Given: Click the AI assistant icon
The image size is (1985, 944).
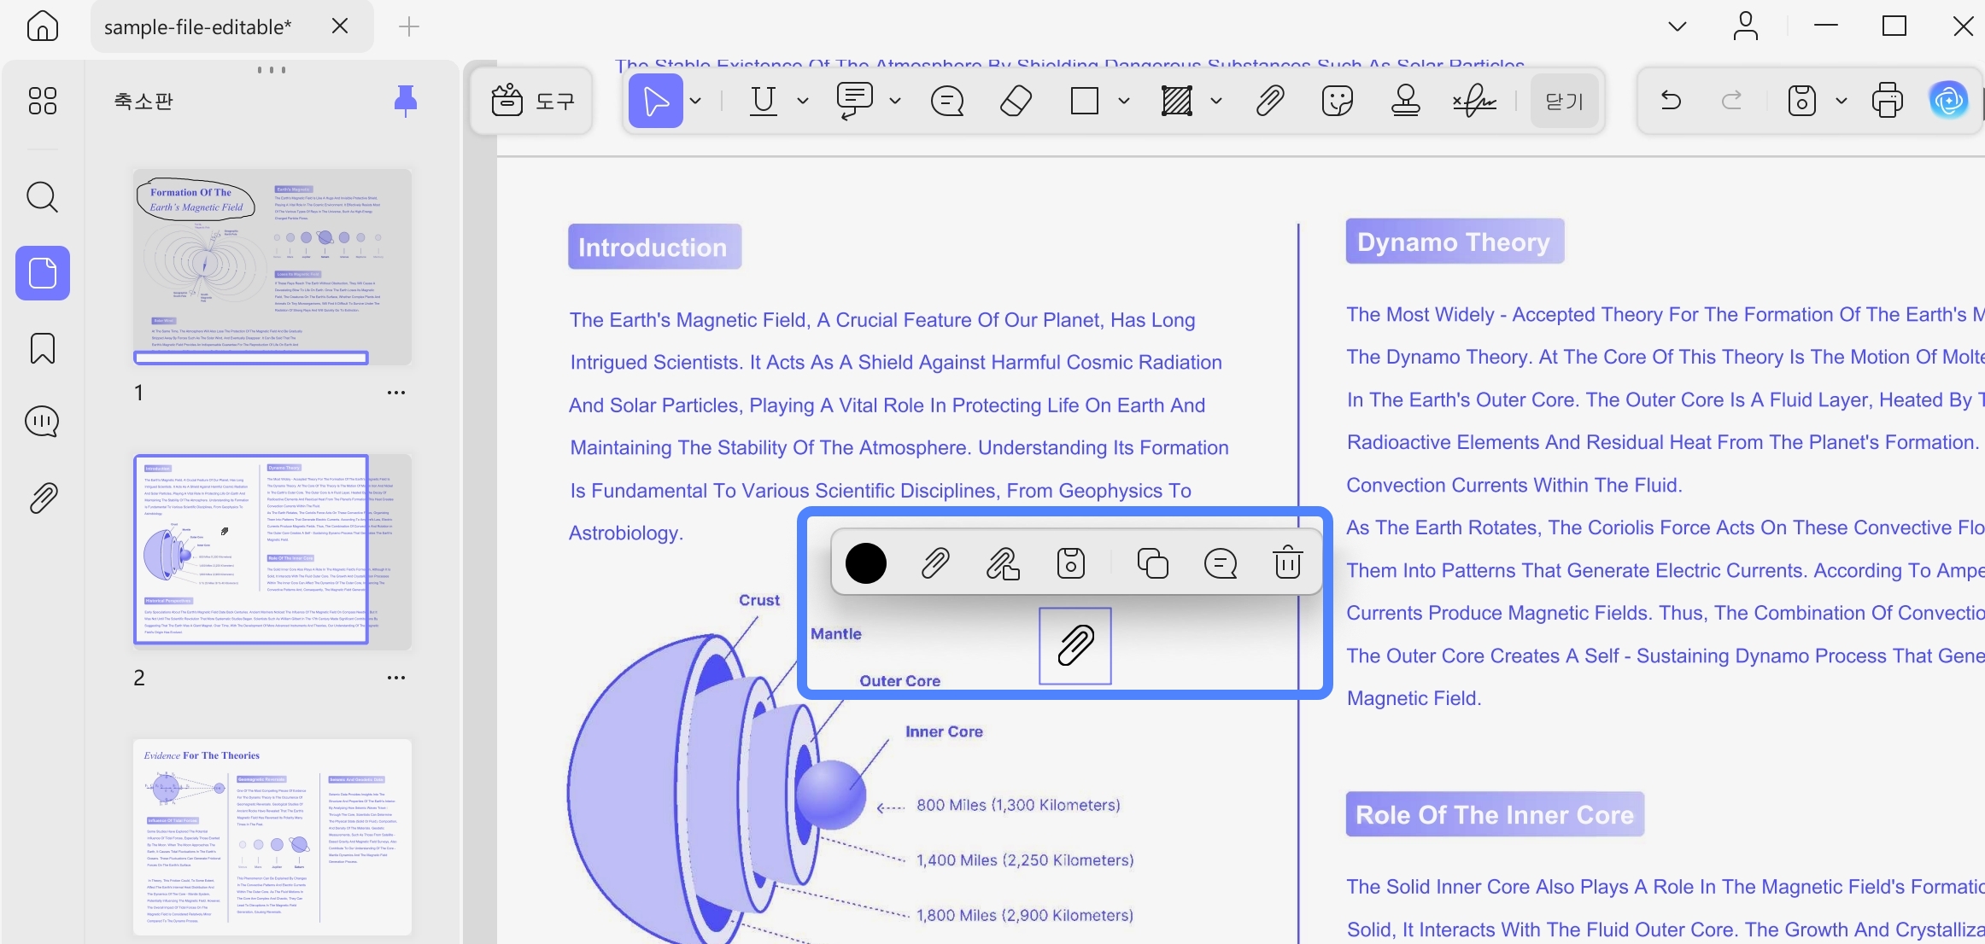Looking at the screenshot, I should (1948, 101).
